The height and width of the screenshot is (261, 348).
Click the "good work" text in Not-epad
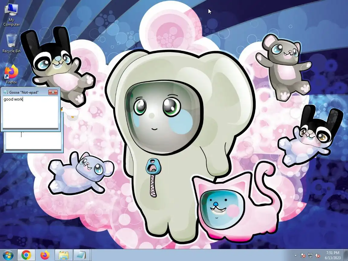pyautogui.click(x=13, y=99)
